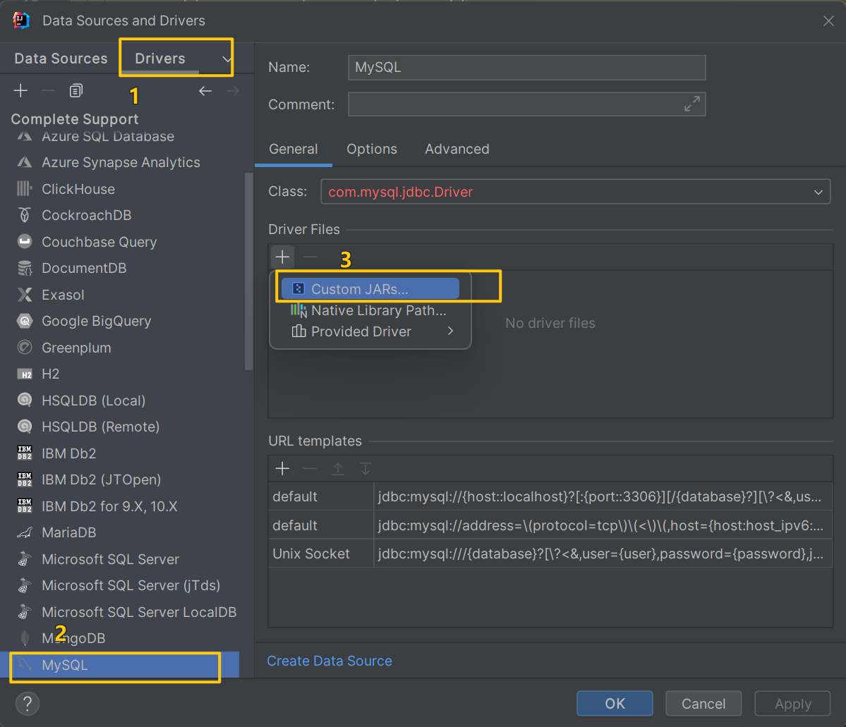Screen dimensions: 846x727
Task: Open the Drivers section chevron dropdown
Action: (226, 59)
